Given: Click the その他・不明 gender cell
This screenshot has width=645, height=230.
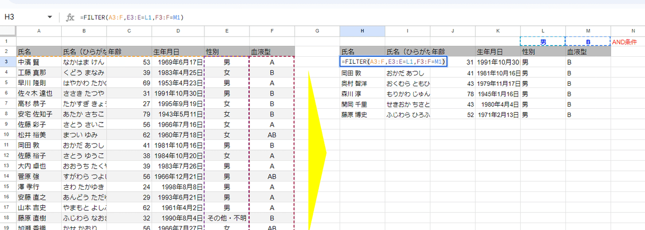Looking at the screenshot, I should (x=227, y=218).
